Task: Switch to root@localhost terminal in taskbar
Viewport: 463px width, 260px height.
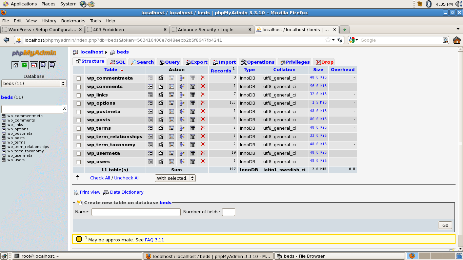Action: (77, 256)
